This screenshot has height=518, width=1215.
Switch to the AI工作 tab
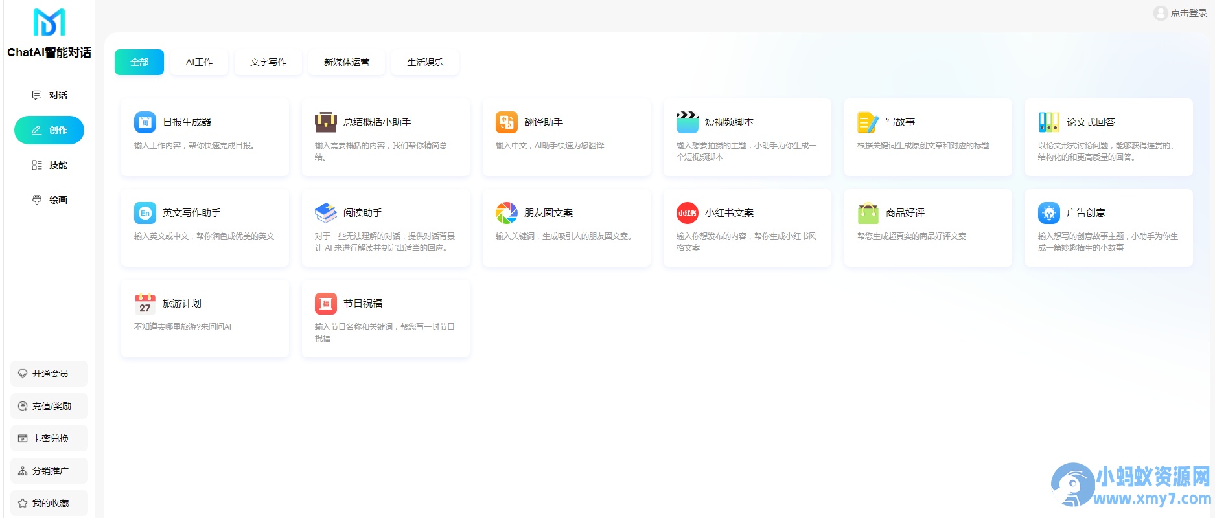point(199,62)
